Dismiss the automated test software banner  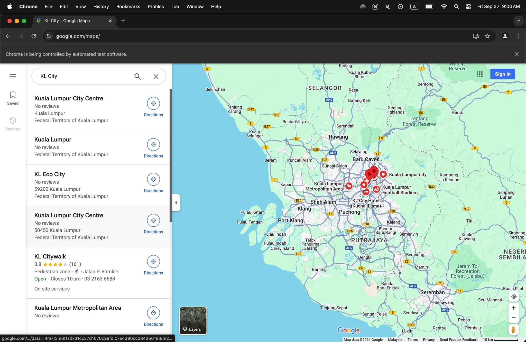pyautogui.click(x=516, y=54)
